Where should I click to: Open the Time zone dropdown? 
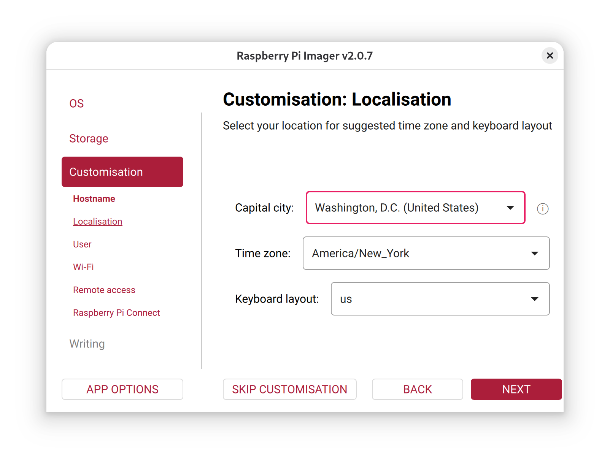pos(426,253)
